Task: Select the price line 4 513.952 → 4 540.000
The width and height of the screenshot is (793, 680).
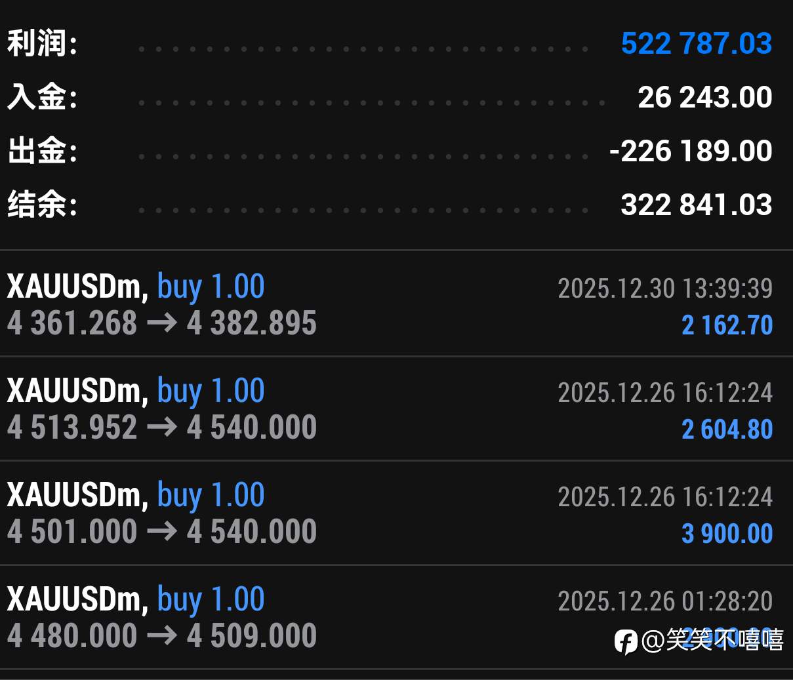Action: point(162,428)
